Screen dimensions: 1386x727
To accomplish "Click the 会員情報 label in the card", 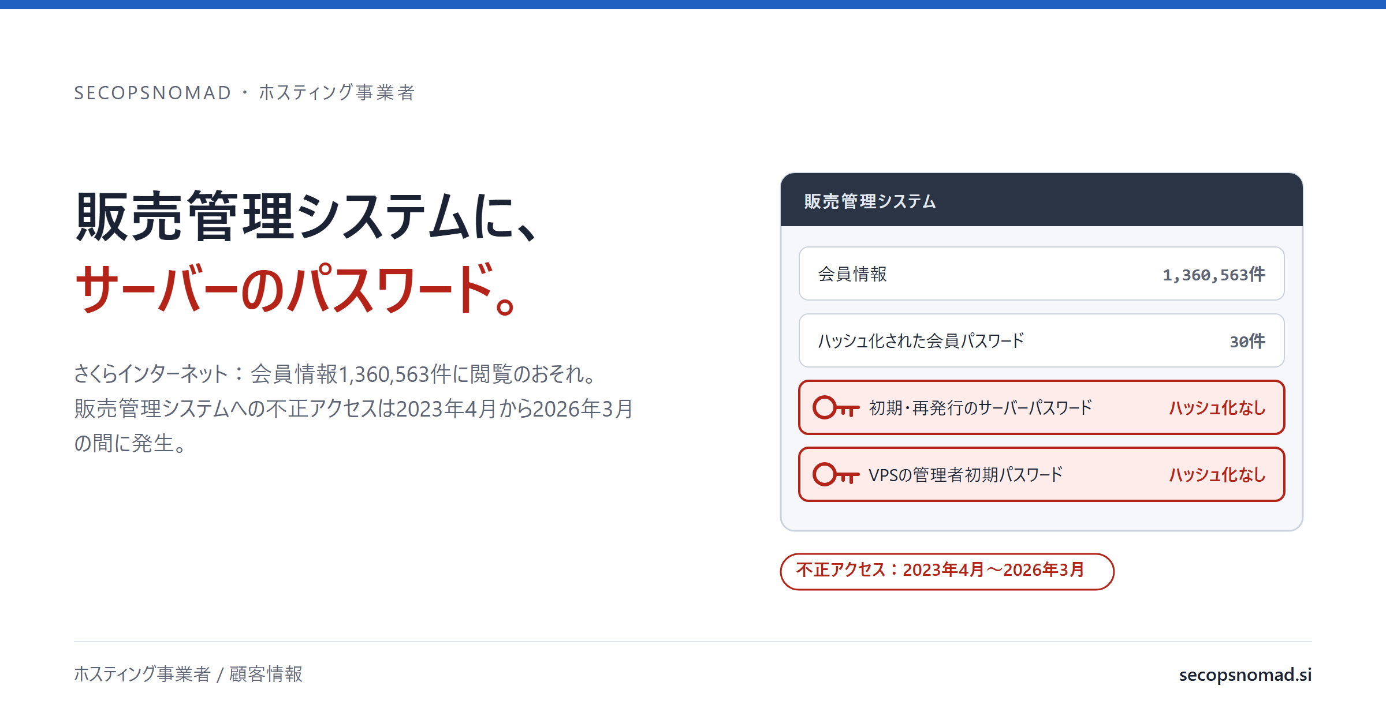I will coord(852,274).
